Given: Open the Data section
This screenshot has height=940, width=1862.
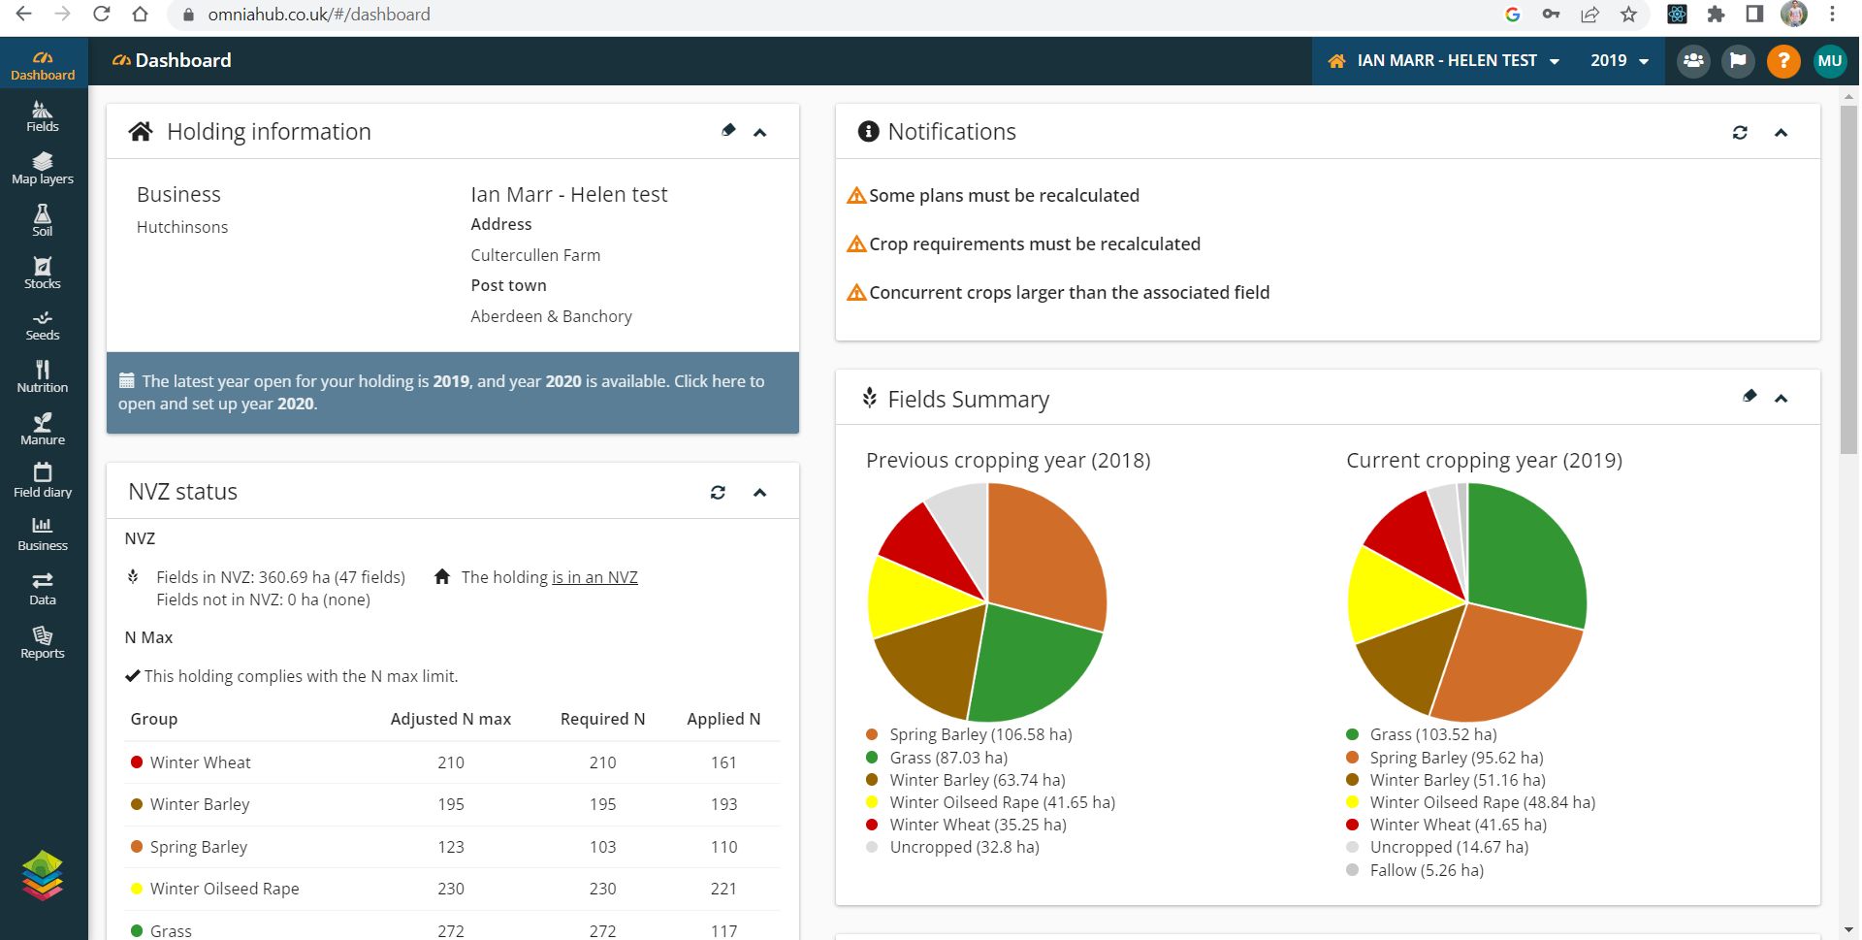Looking at the screenshot, I should (43, 589).
